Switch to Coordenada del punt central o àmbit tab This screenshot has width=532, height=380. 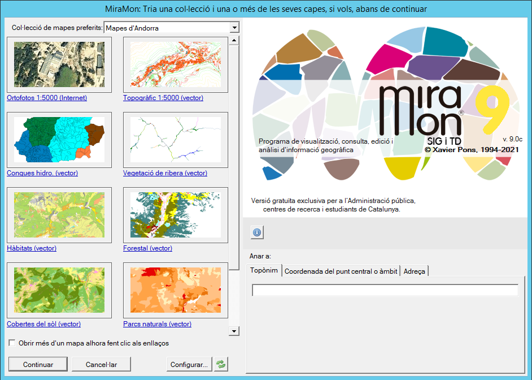pos(341,271)
